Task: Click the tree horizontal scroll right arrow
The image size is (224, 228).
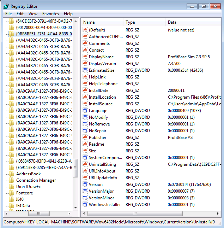Action: pyautogui.click(x=69, y=214)
